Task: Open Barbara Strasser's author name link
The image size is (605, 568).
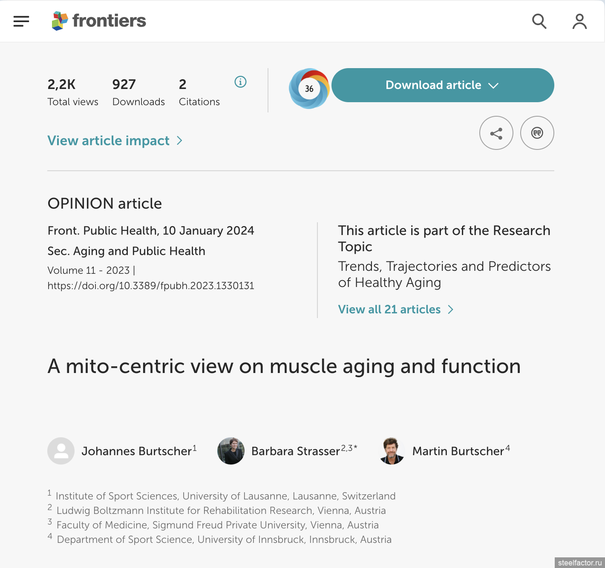Action: coord(296,451)
